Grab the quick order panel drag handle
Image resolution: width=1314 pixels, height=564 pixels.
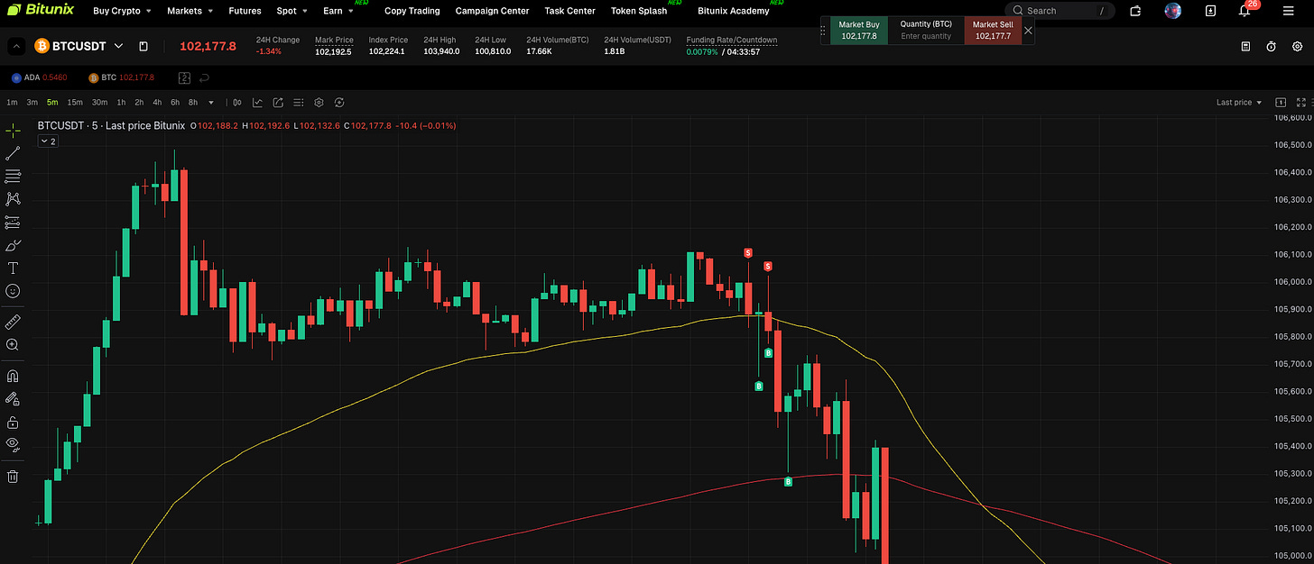(823, 31)
